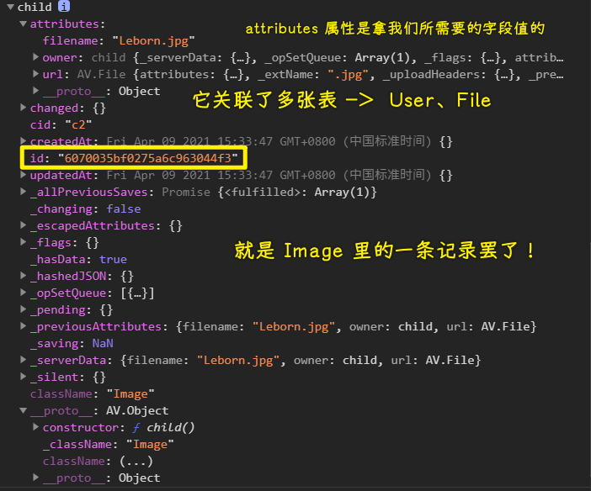Click the _className "Image" value in proto
Screen dimensions: 591x491
(x=150, y=444)
